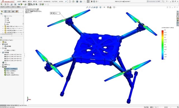Screen dimensions: 179x108
Task: Click the Save disk icon in top toolbar
Action: tap(77, 1)
